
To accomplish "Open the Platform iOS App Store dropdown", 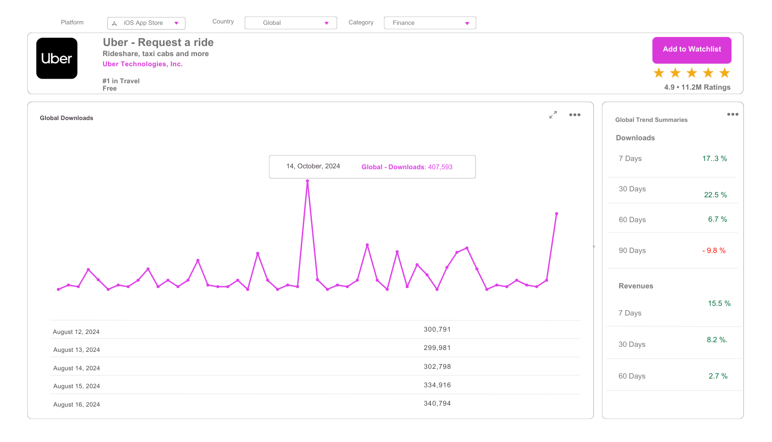I will click(x=146, y=23).
